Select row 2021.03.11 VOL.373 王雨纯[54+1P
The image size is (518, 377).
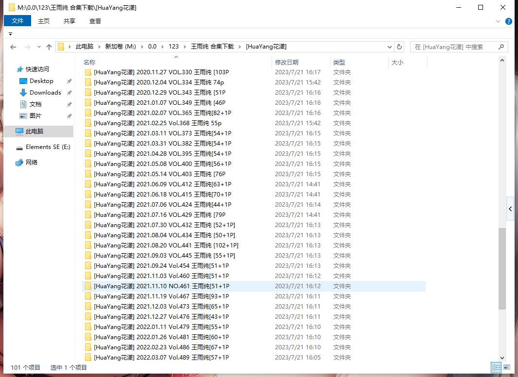click(254, 133)
